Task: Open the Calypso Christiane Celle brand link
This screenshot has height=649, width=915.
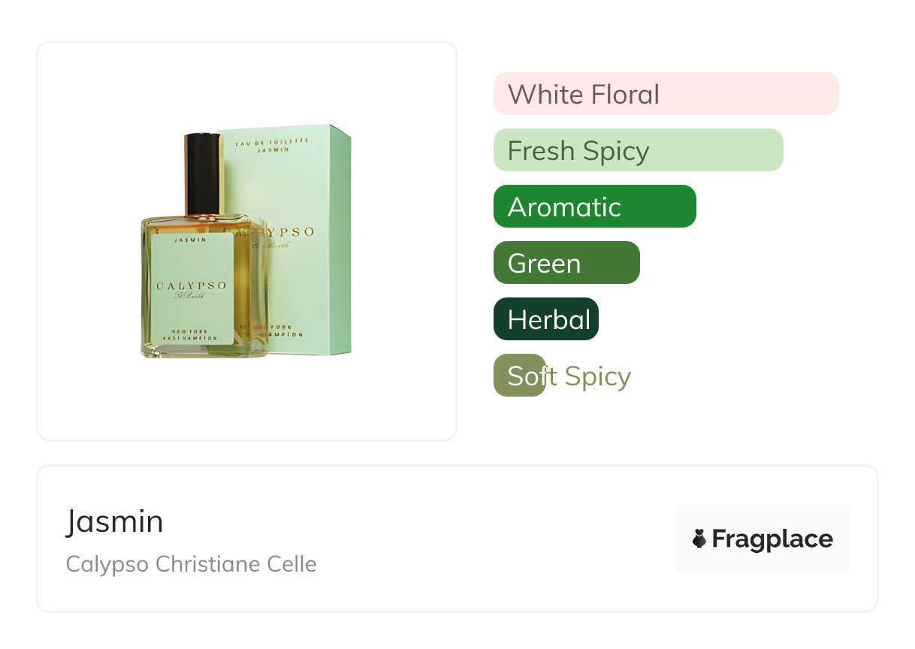Action: point(191,563)
